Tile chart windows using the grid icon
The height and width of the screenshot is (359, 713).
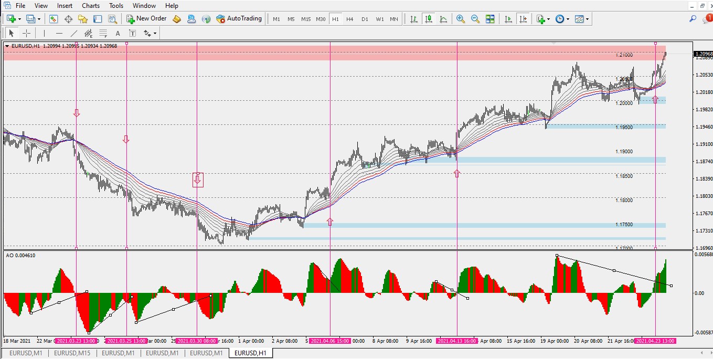pos(490,19)
